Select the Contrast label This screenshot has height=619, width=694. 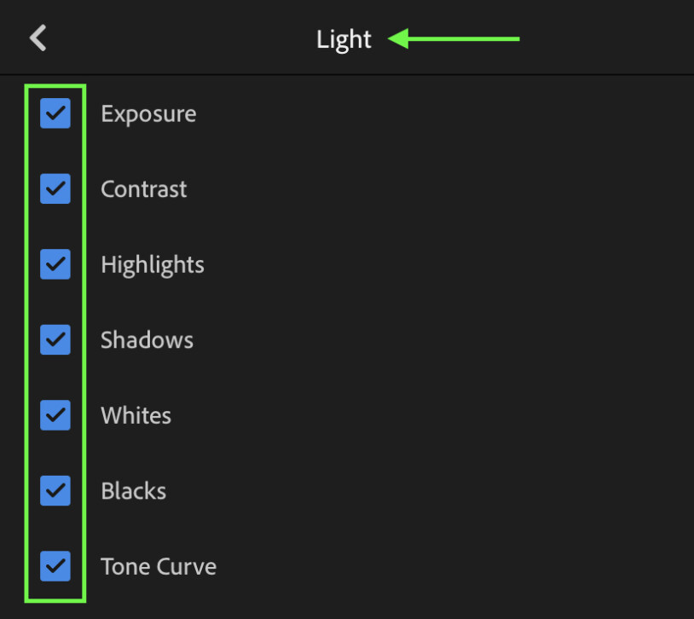[x=143, y=189]
